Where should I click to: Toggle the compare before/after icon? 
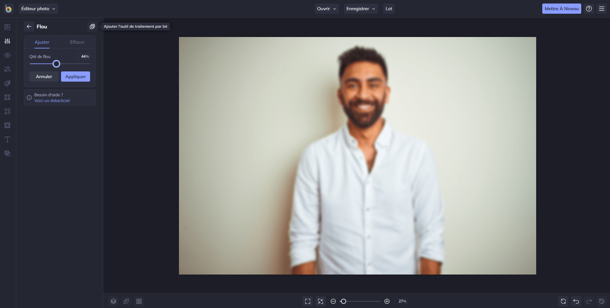pyautogui.click(x=126, y=301)
